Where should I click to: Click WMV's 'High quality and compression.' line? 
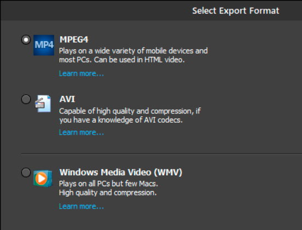pyautogui.click(x=108, y=193)
